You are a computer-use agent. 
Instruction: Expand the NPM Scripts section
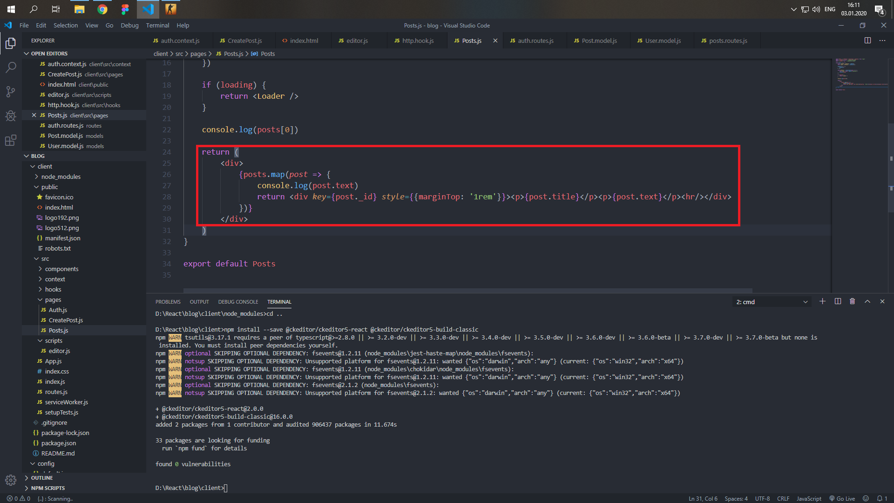(84, 488)
